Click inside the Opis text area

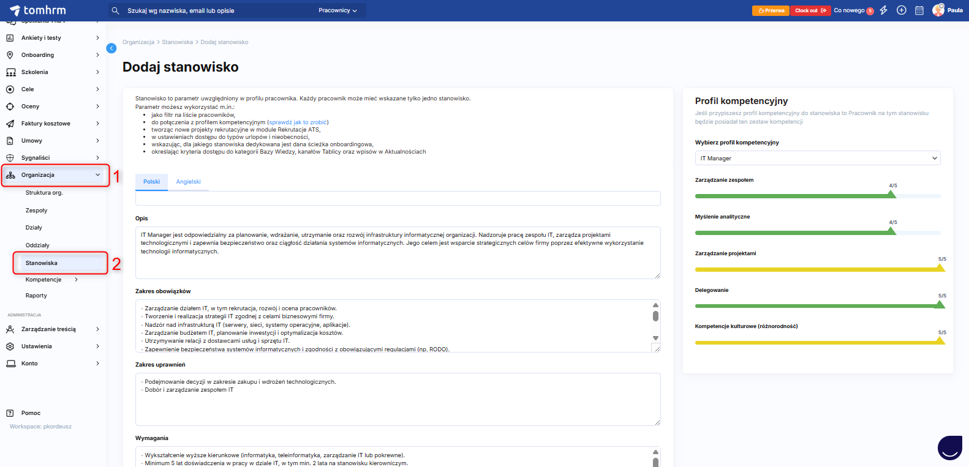398,253
